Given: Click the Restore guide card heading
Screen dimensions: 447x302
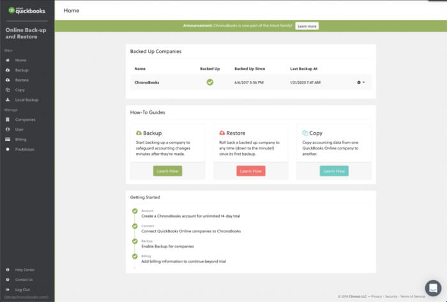Looking at the screenshot, I should 236,133.
